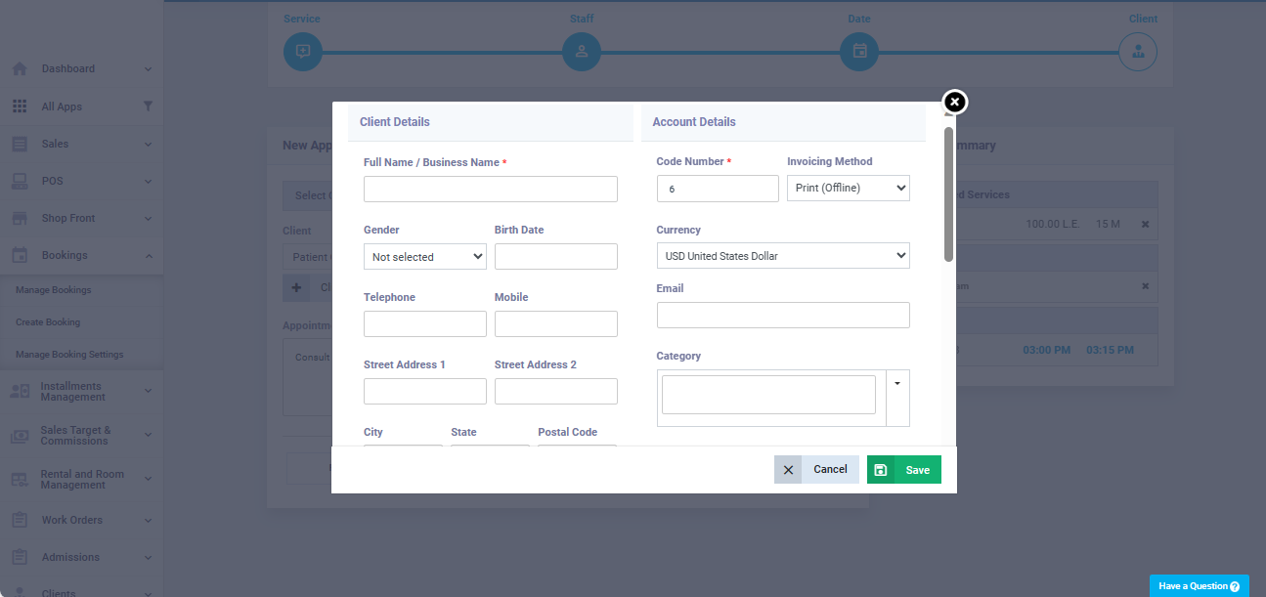Click the Staff step icon
1266x597 pixels.
(x=582, y=52)
